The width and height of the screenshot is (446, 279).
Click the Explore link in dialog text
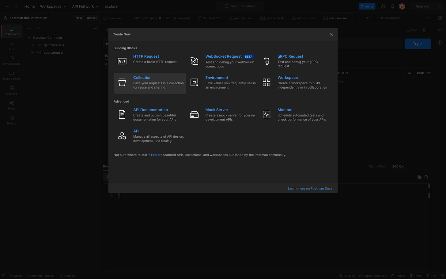tap(157, 155)
